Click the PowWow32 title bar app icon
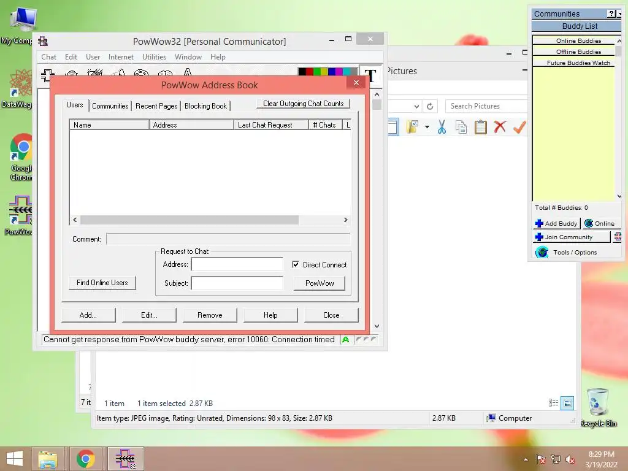 [x=43, y=41]
